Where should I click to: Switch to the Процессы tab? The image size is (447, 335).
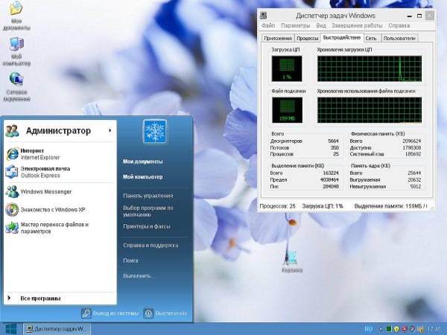click(308, 38)
